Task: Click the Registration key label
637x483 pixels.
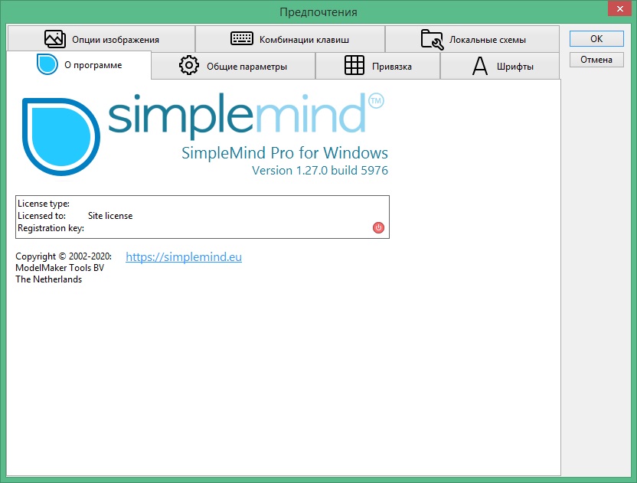Action: [51, 228]
